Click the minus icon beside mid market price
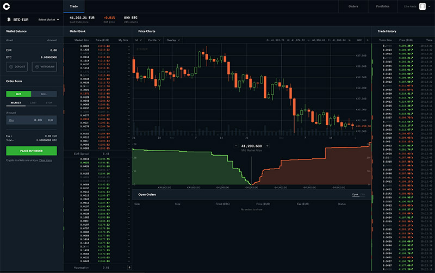 pyautogui.click(x=236, y=146)
